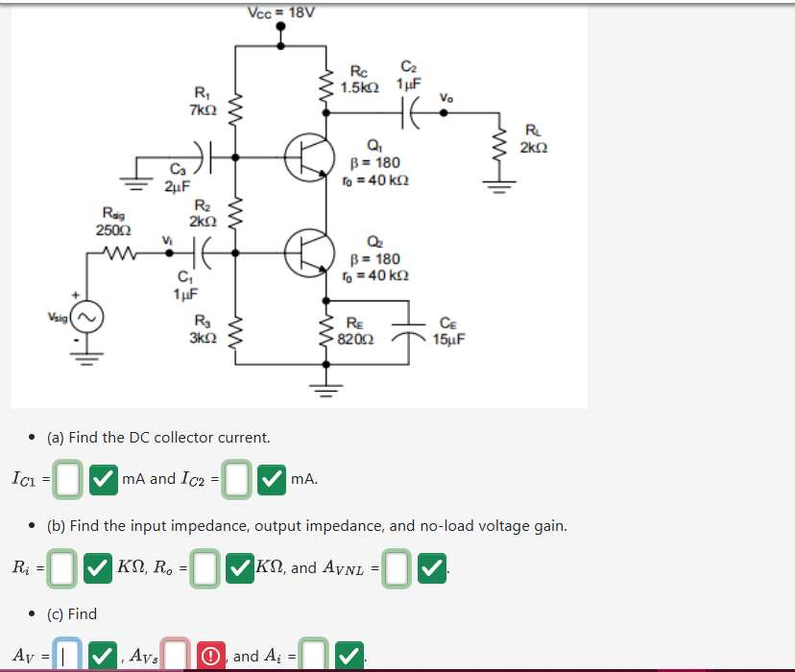Click the green checkmark beside the IC2 answer
This screenshot has height=672, width=795.
point(270,478)
